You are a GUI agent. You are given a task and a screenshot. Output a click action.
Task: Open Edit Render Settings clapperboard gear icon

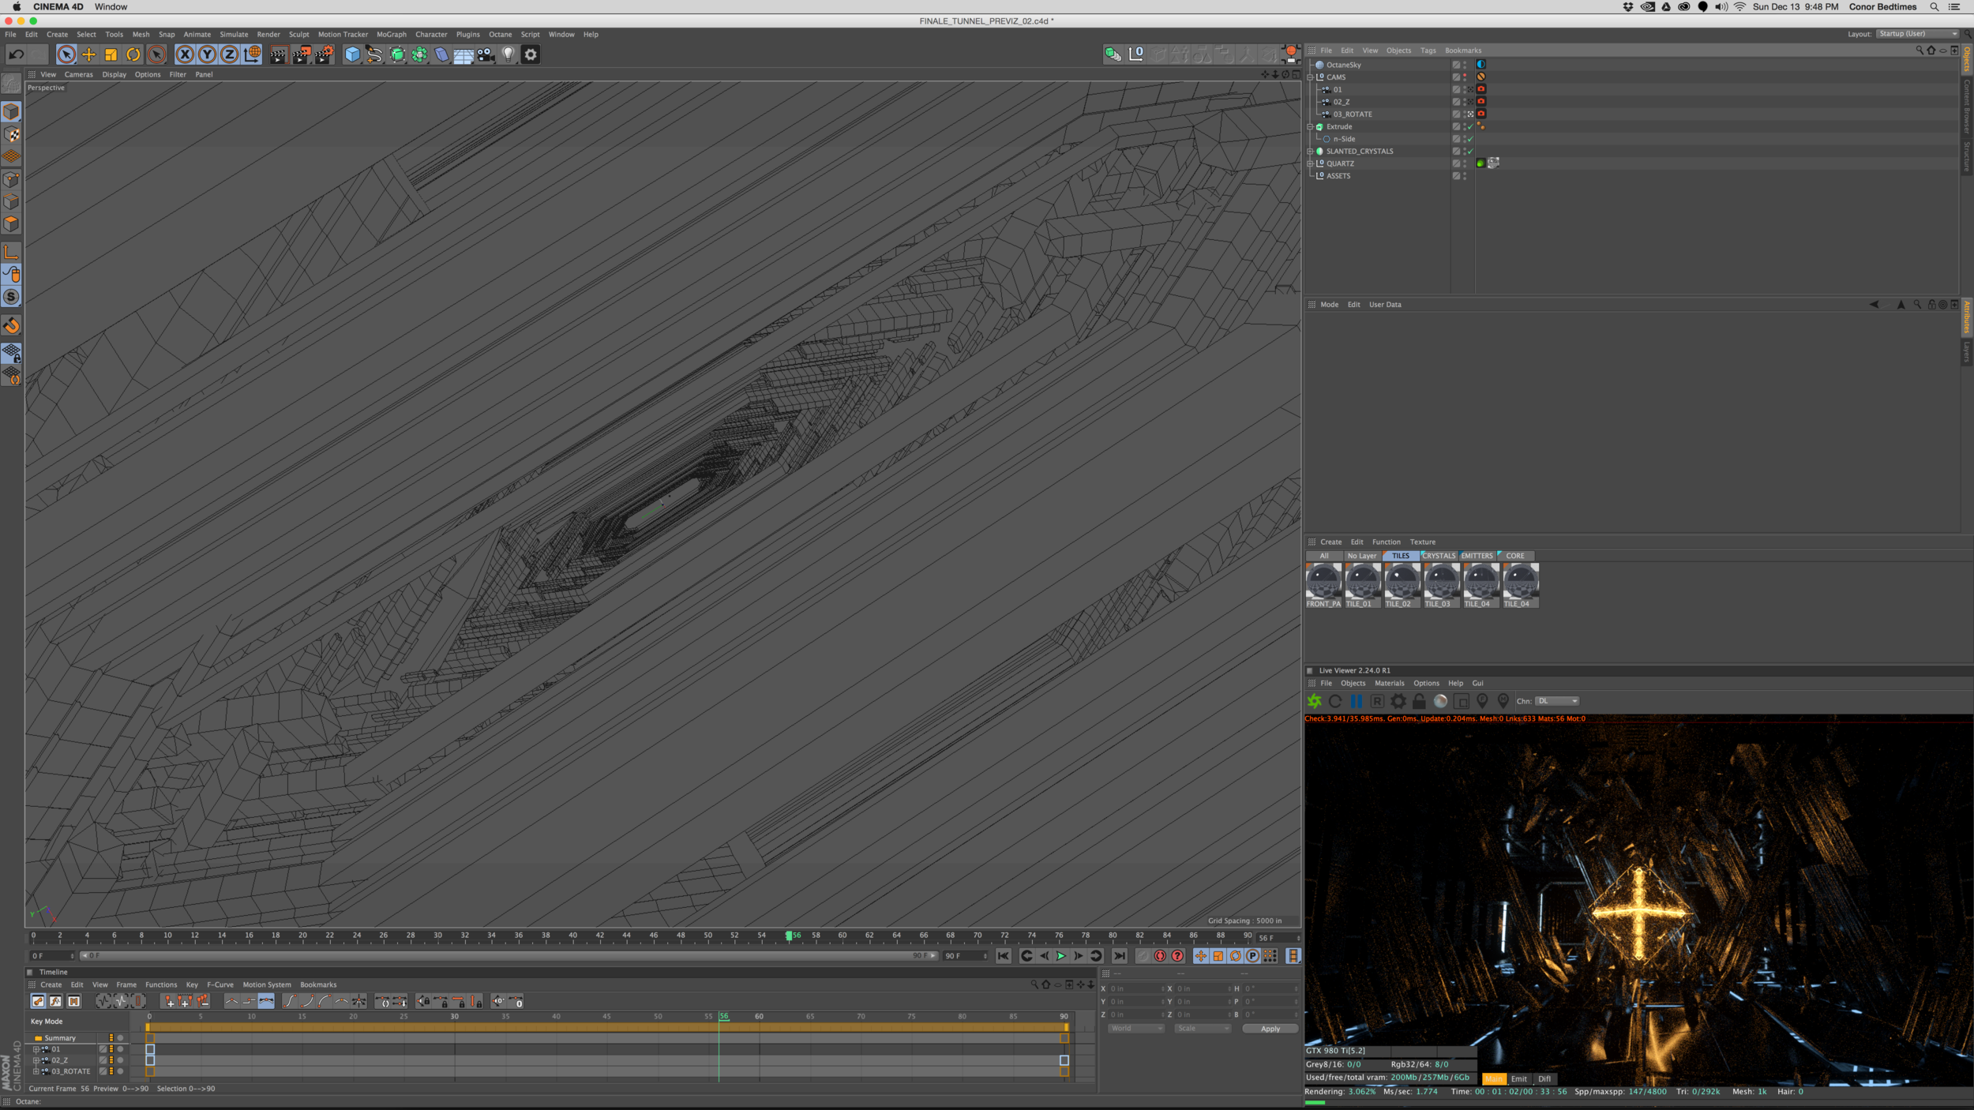324,54
